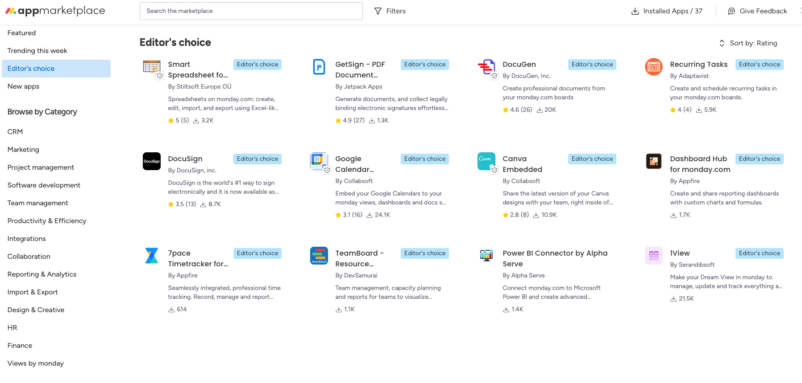Click Editor's choice badge on TeamBoard
Screen dimensions: 802x383
coord(424,253)
